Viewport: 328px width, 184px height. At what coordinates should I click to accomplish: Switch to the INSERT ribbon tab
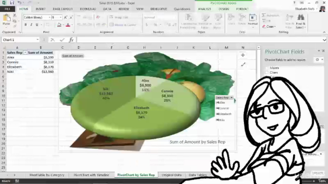point(40,9)
